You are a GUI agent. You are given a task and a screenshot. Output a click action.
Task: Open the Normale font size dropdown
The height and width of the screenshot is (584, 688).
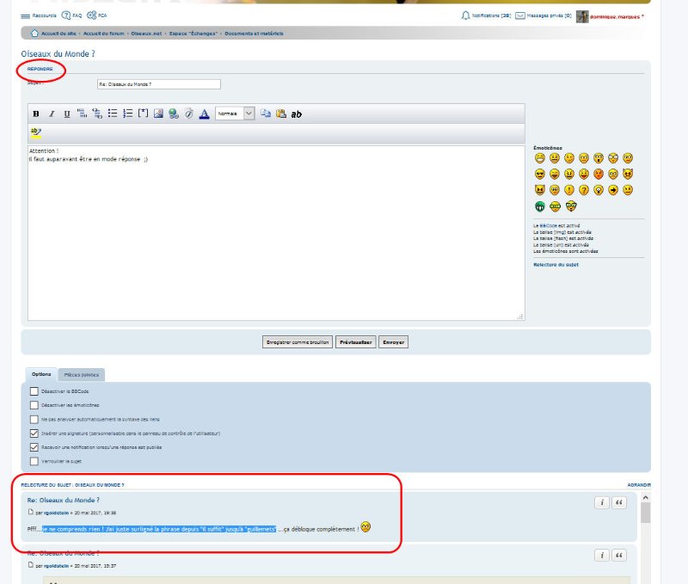coord(235,114)
